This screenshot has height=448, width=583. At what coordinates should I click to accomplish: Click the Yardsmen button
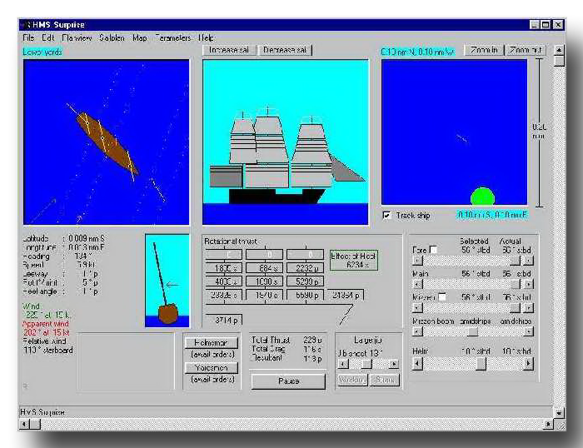point(212,367)
